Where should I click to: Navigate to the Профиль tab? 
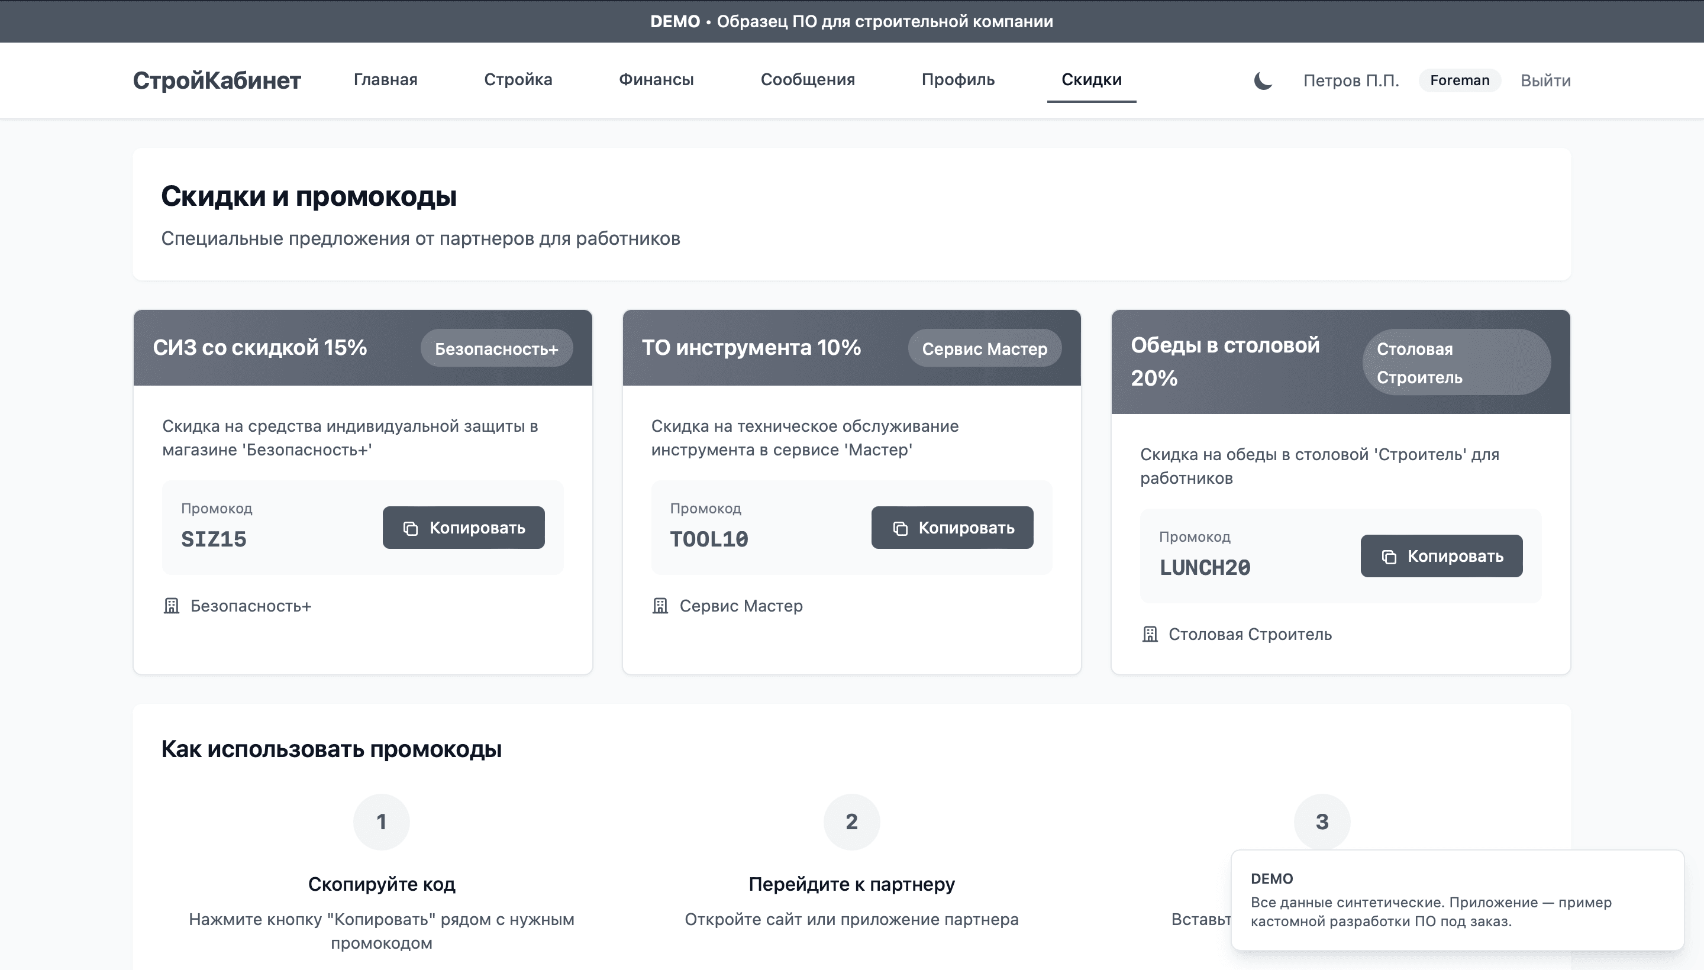pos(958,79)
